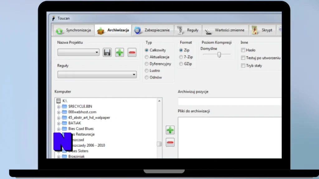
Task: Enable the Tryb stały checkbox
Action: (243, 66)
